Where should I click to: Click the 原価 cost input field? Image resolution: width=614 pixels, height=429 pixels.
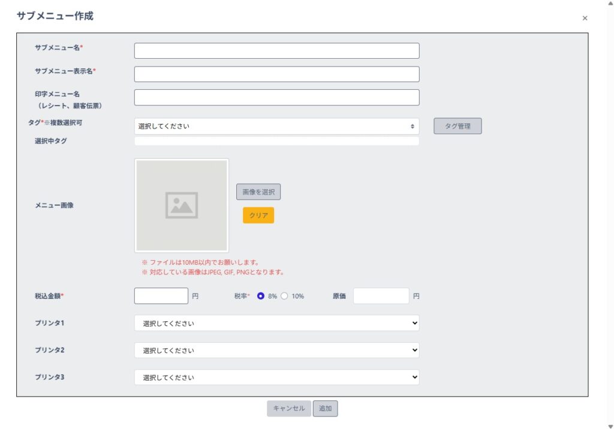381,296
